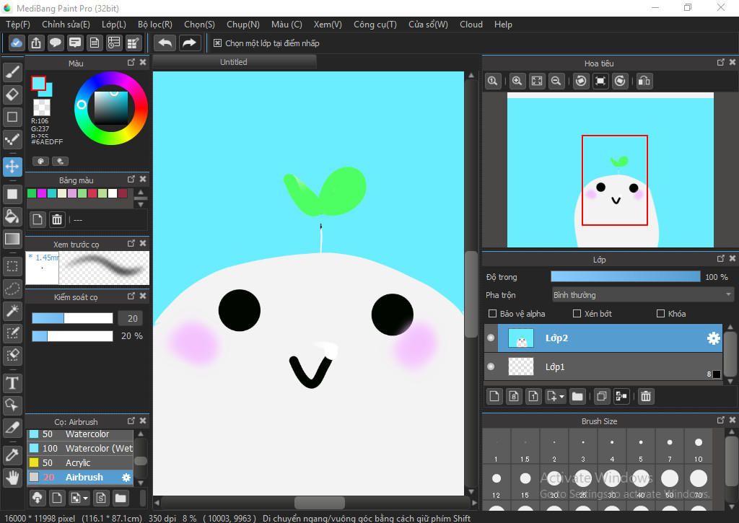Flip the navigator view horizontally
The width and height of the screenshot is (739, 523).
(644, 81)
